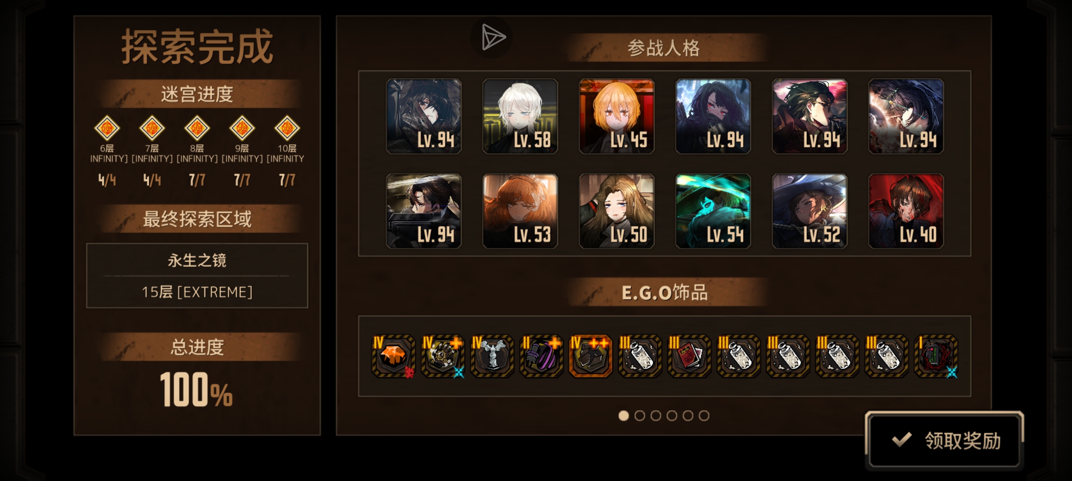Open the Lv. 40 red background character portrait
Viewport: 1072px width, 481px height.
click(x=906, y=211)
